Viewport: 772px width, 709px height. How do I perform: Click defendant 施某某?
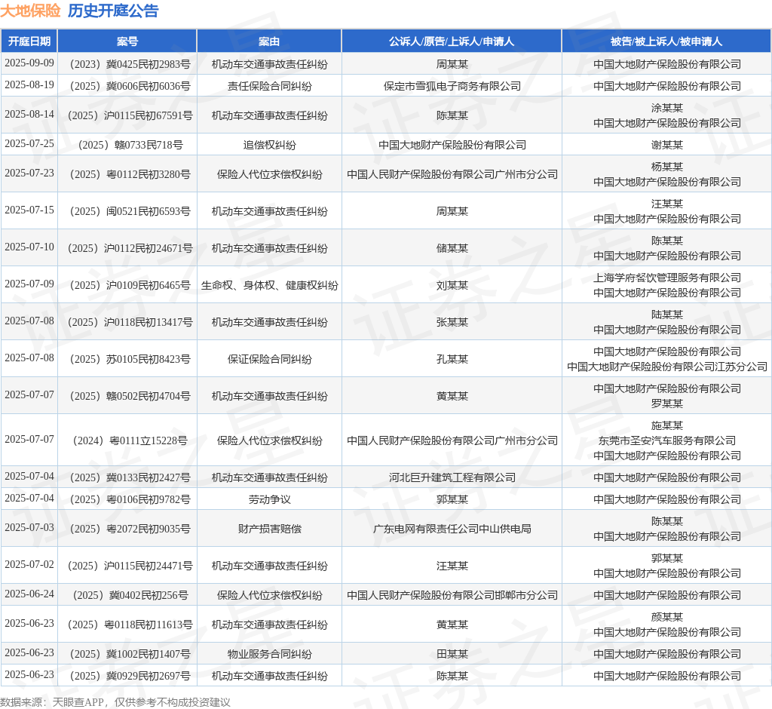click(667, 425)
